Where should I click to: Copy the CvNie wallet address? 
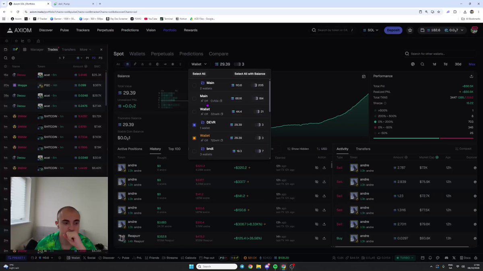point(221,101)
